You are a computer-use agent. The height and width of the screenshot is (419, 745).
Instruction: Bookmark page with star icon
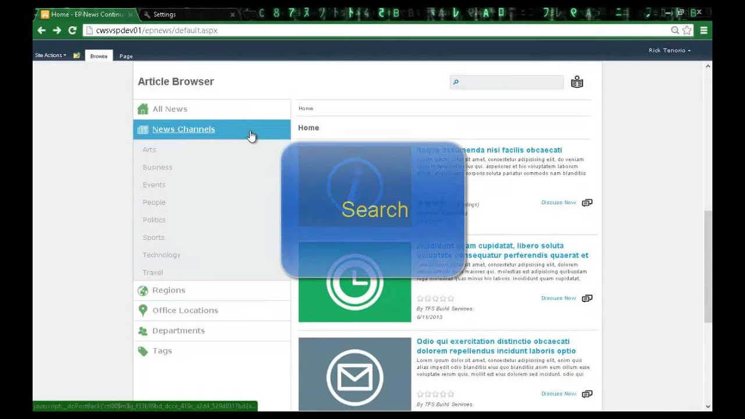[687, 30]
